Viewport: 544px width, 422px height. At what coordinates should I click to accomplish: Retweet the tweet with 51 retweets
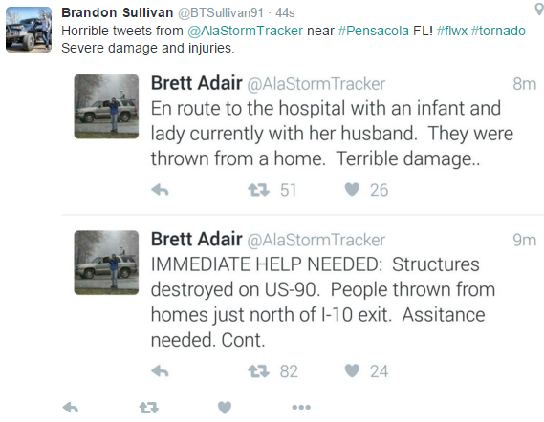pyautogui.click(x=258, y=190)
